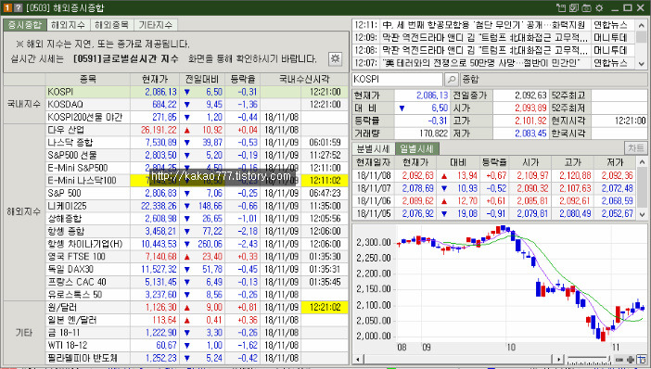Select the KOSDAQ row
Viewport: 651px width, 369px height.
(197, 104)
